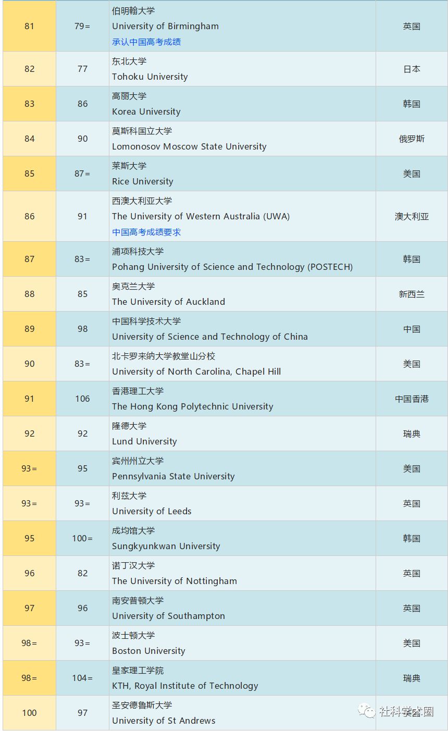The height and width of the screenshot is (731, 448).
Task: Click the POSTECH university name
Action: [232, 267]
